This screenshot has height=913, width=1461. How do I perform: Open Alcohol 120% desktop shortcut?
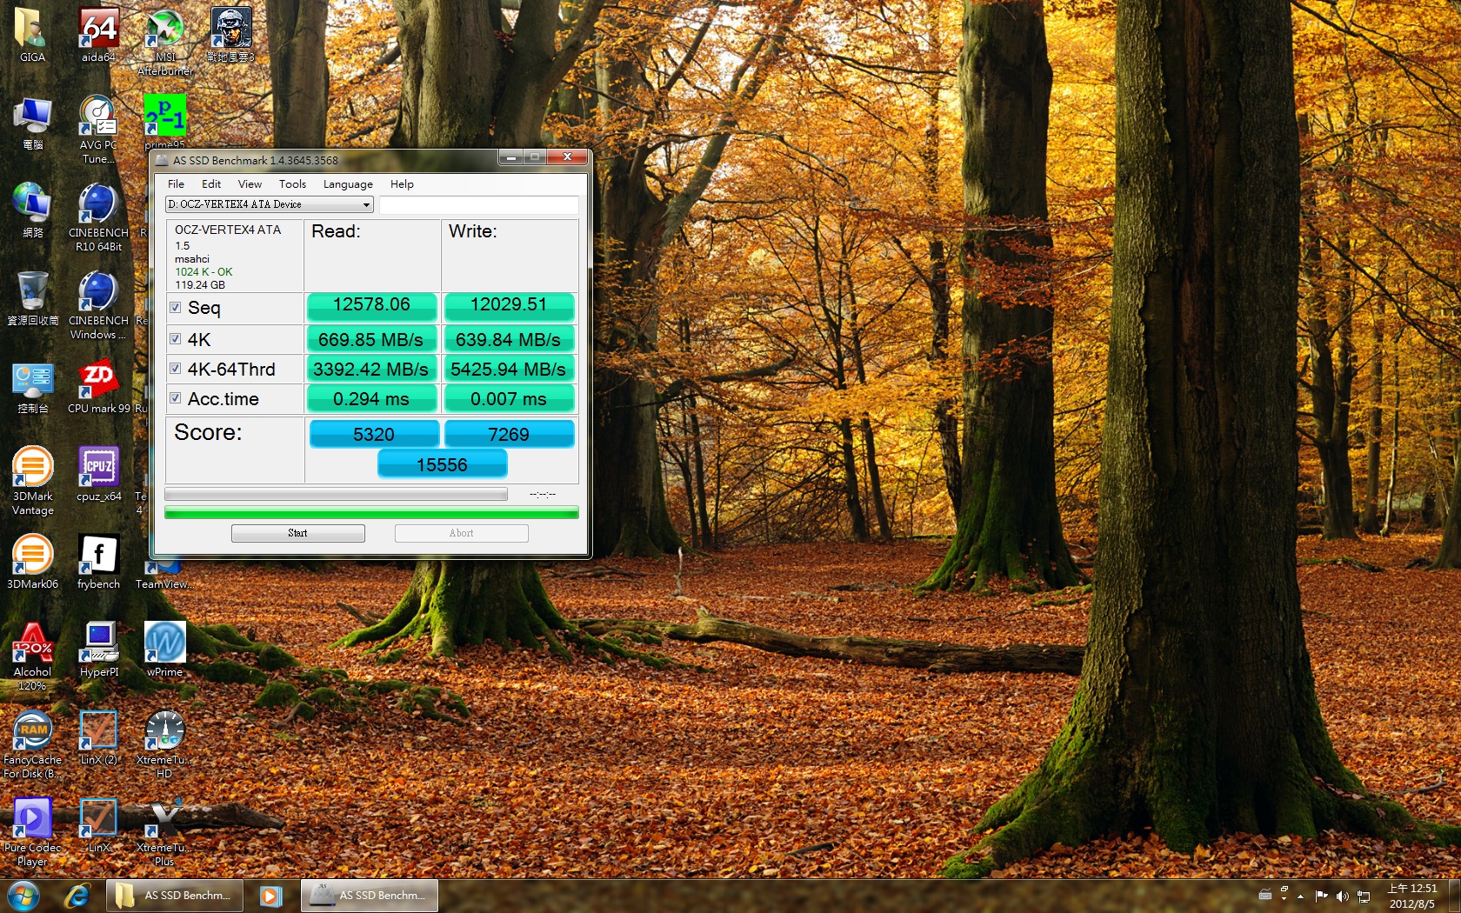pyautogui.click(x=32, y=645)
